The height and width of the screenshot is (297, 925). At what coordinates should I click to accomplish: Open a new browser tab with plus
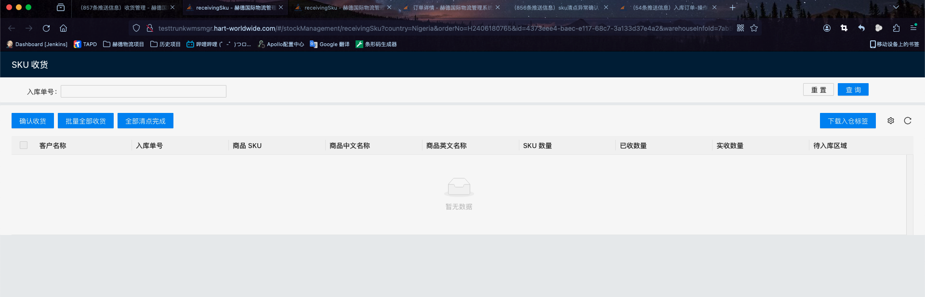pyautogui.click(x=732, y=8)
